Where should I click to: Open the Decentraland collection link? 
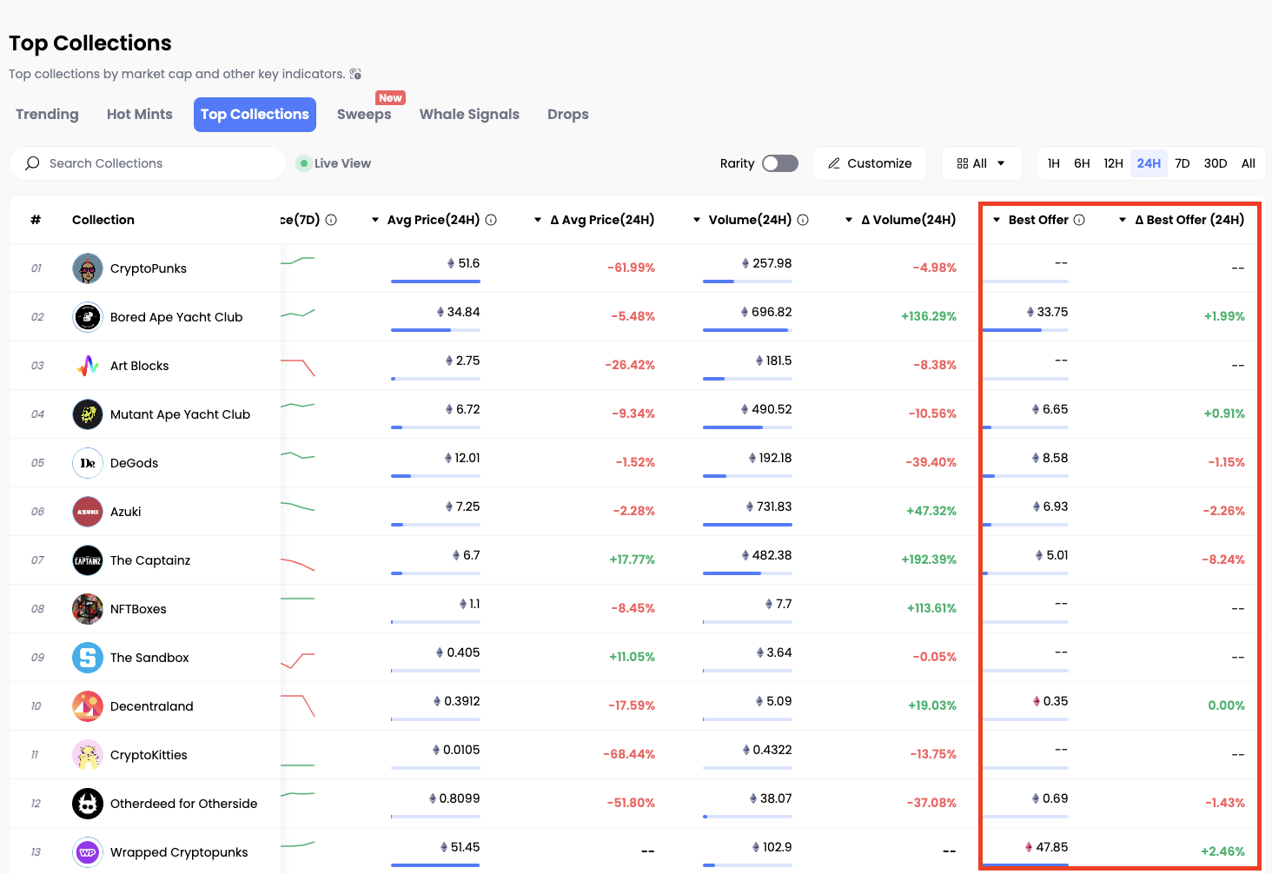click(152, 706)
